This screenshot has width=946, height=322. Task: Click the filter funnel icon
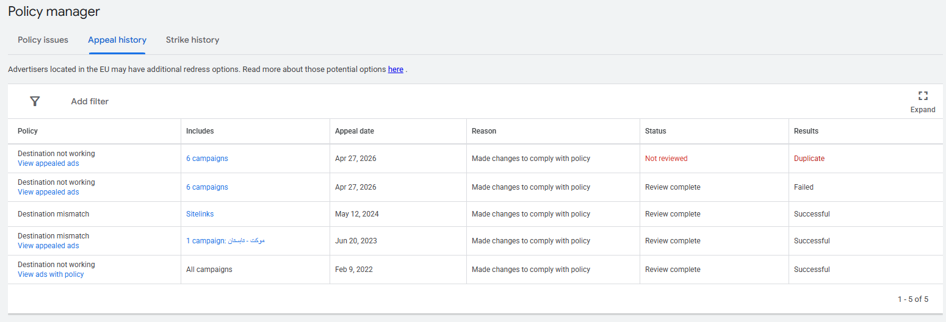point(35,101)
